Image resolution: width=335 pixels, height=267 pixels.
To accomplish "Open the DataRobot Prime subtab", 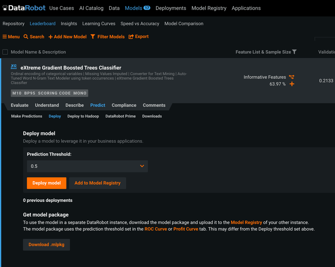I will (x=120, y=116).
